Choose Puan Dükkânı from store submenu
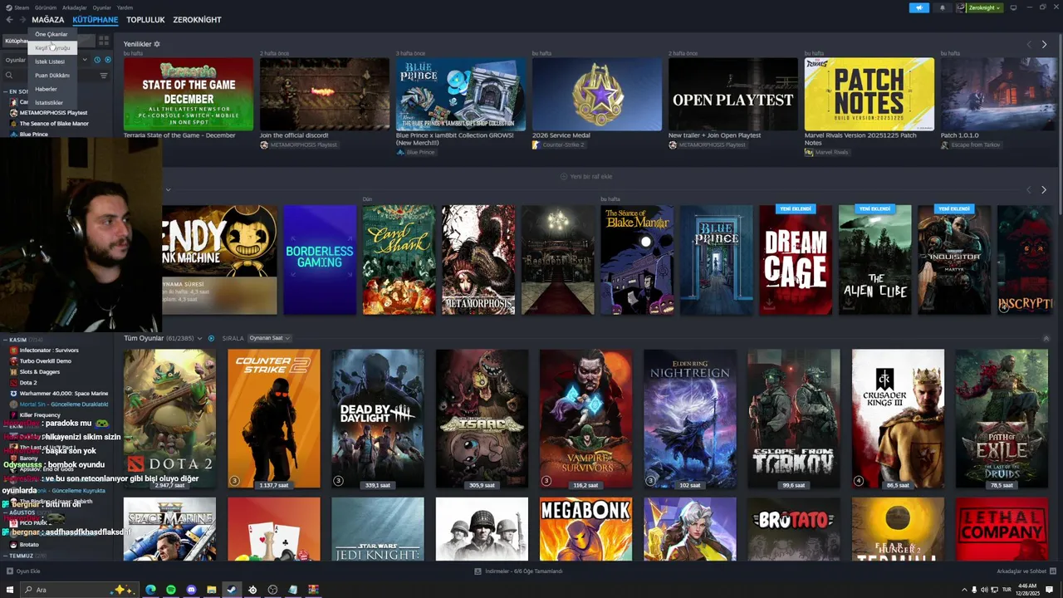This screenshot has width=1063, height=598. point(52,76)
